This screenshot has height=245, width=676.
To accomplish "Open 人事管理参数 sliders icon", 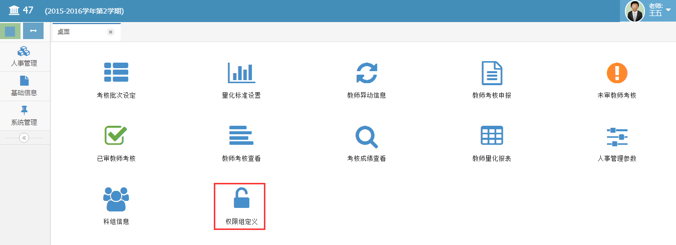I will click(x=617, y=136).
